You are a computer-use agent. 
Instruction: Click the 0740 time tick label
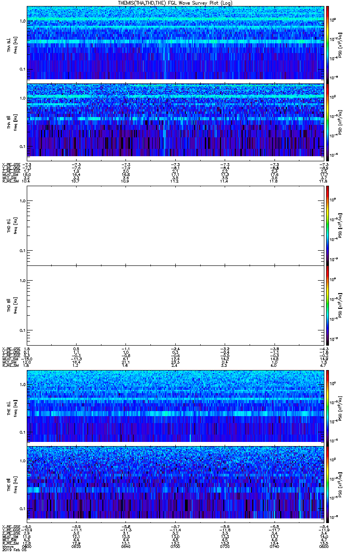pos(274,546)
